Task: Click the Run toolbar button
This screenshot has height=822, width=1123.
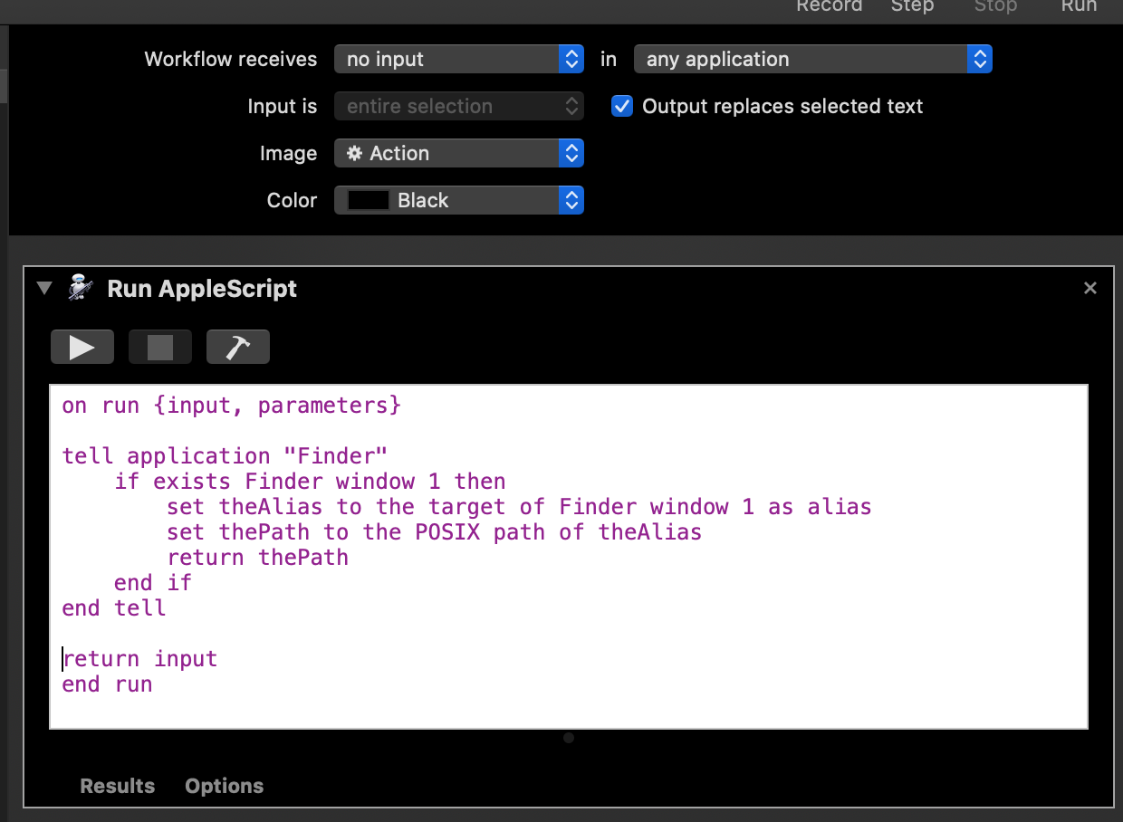Action: point(1079,6)
